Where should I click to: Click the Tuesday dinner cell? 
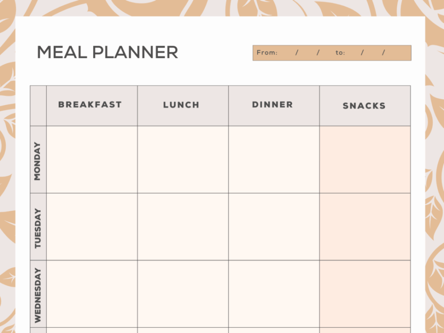(x=274, y=227)
